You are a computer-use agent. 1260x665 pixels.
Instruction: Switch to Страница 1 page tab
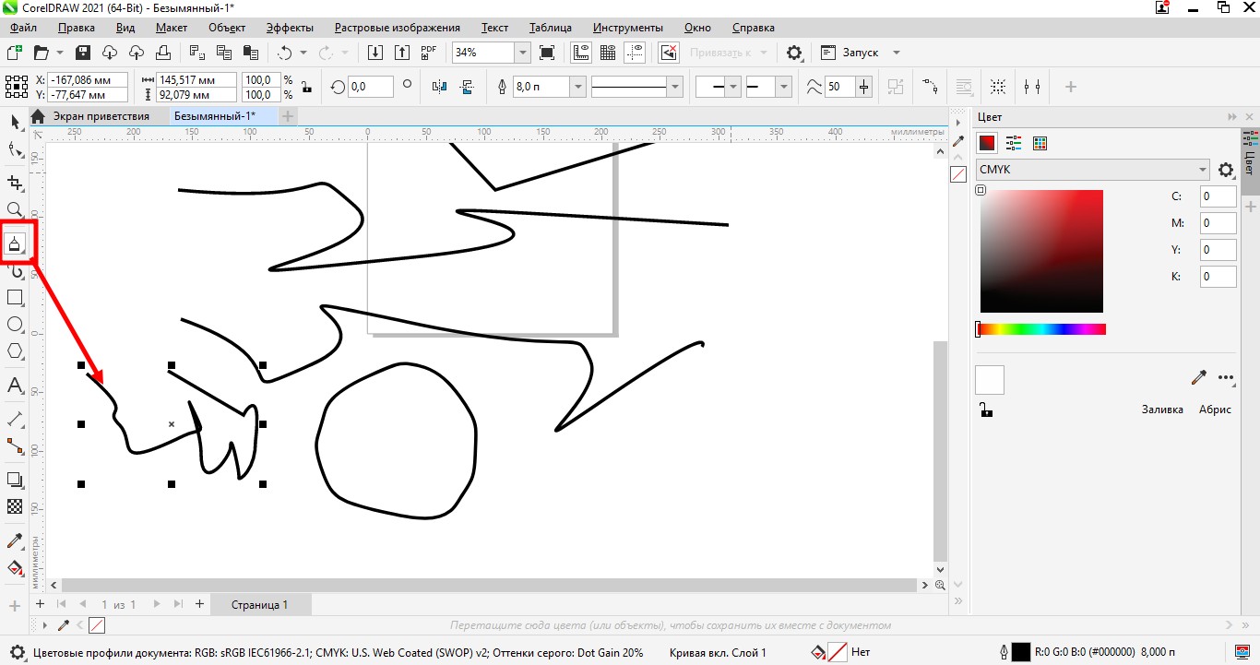coord(260,605)
